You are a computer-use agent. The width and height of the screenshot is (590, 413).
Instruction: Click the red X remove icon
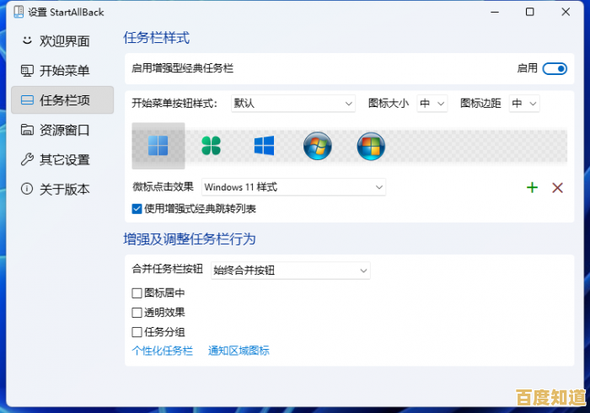[557, 187]
